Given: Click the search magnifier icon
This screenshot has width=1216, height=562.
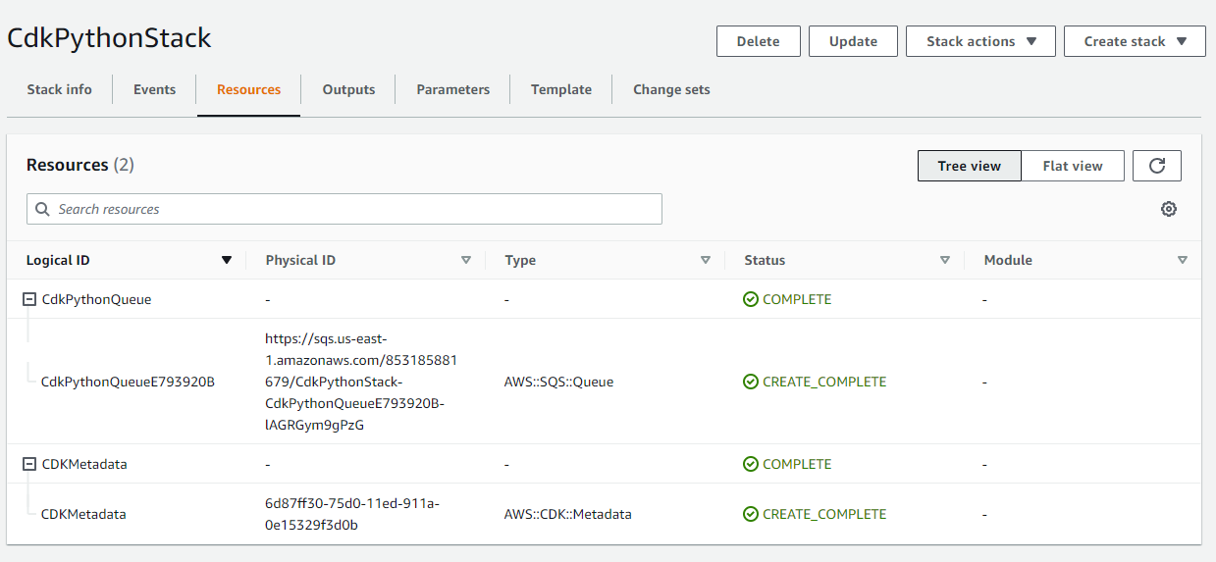Looking at the screenshot, I should (42, 209).
